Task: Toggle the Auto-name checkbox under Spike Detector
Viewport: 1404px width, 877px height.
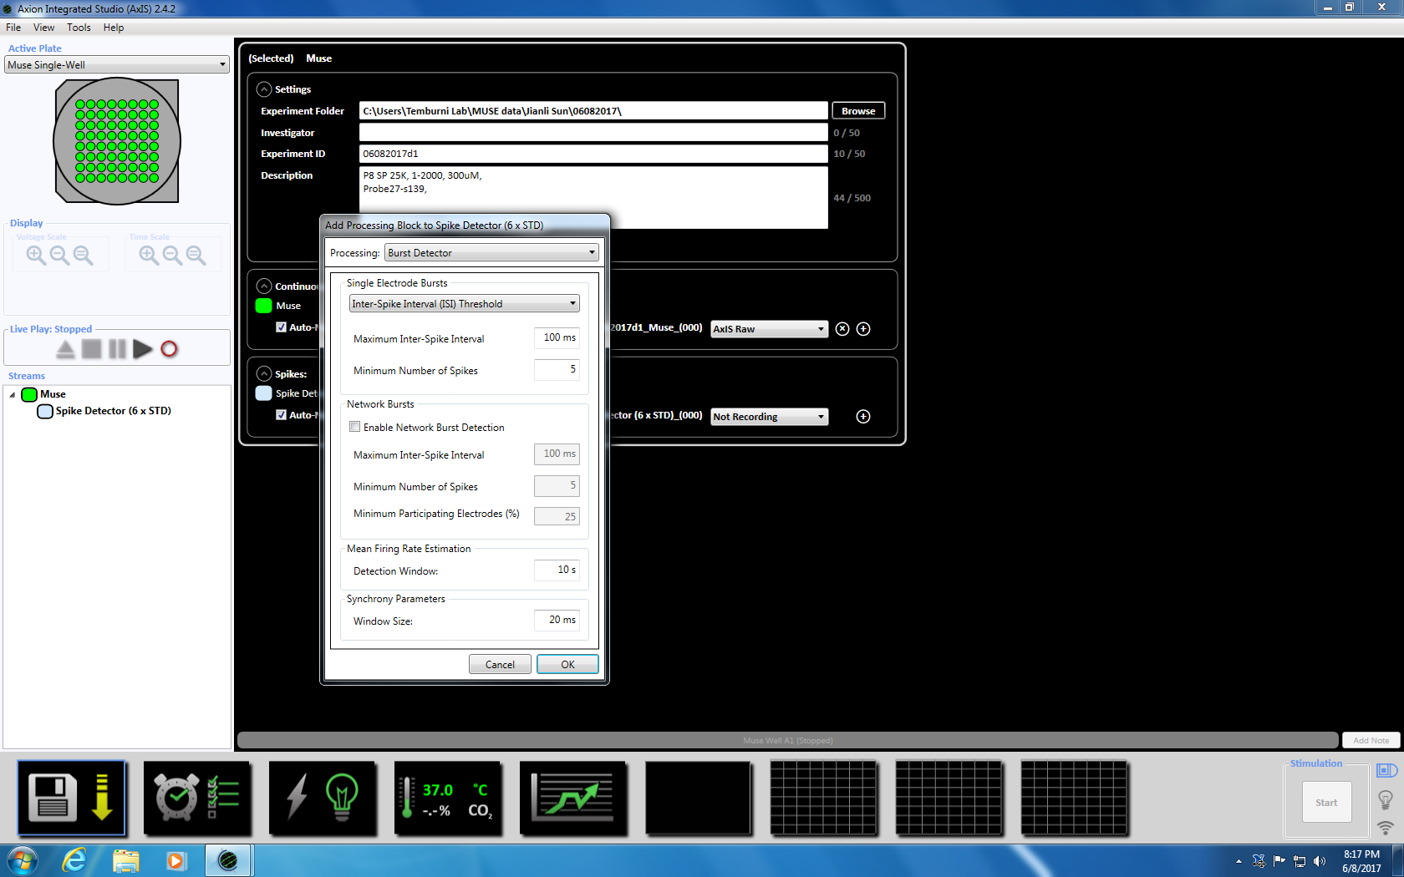Action: point(281,415)
